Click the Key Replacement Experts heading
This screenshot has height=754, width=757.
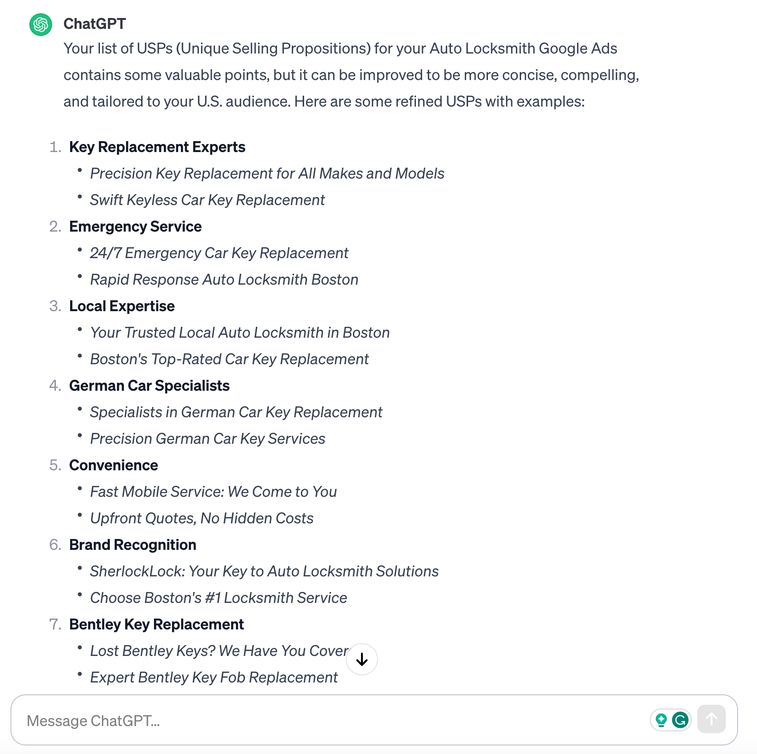coord(157,147)
